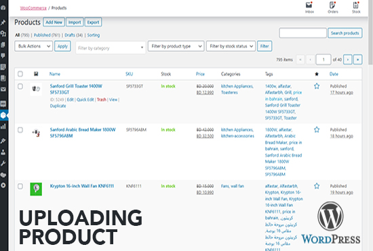The width and height of the screenshot is (373, 251).
Task: Click the disabled previous page arrow
Action: 310,60
